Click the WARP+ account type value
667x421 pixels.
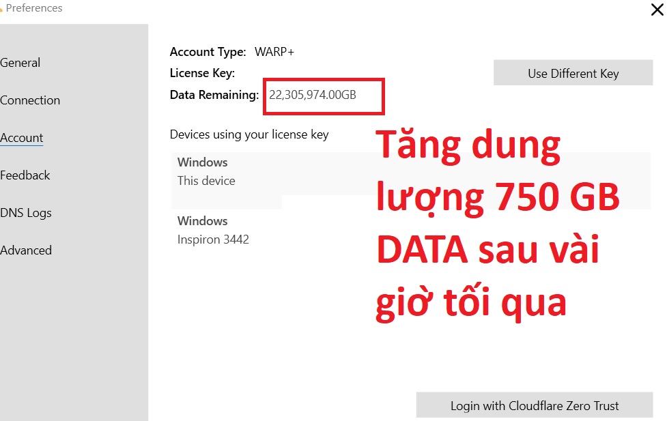274,52
